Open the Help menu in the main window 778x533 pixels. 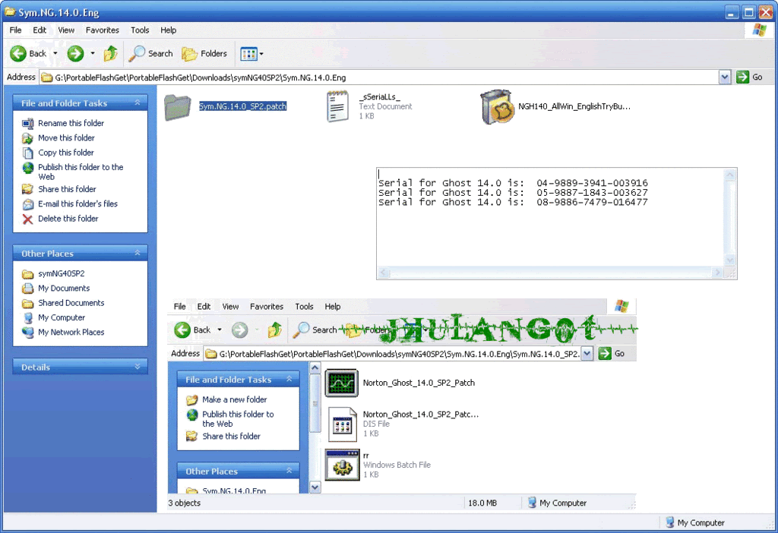coord(168,30)
